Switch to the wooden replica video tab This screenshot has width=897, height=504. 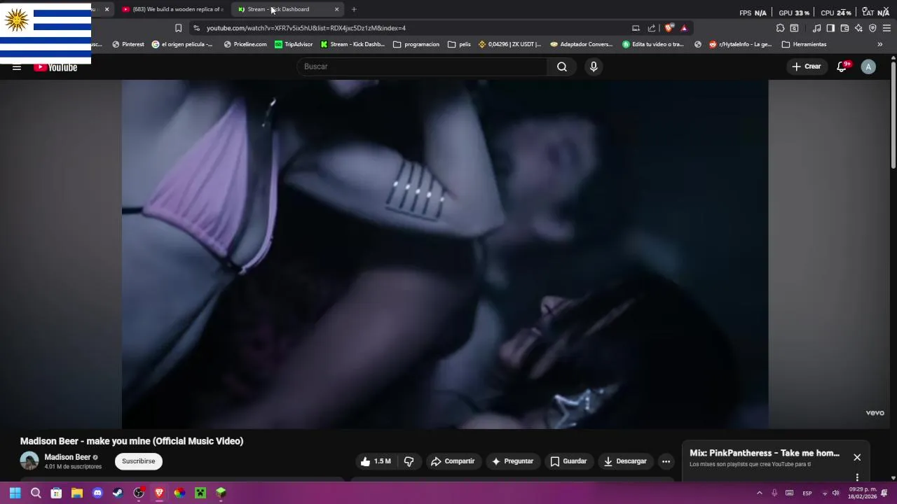tap(172, 9)
